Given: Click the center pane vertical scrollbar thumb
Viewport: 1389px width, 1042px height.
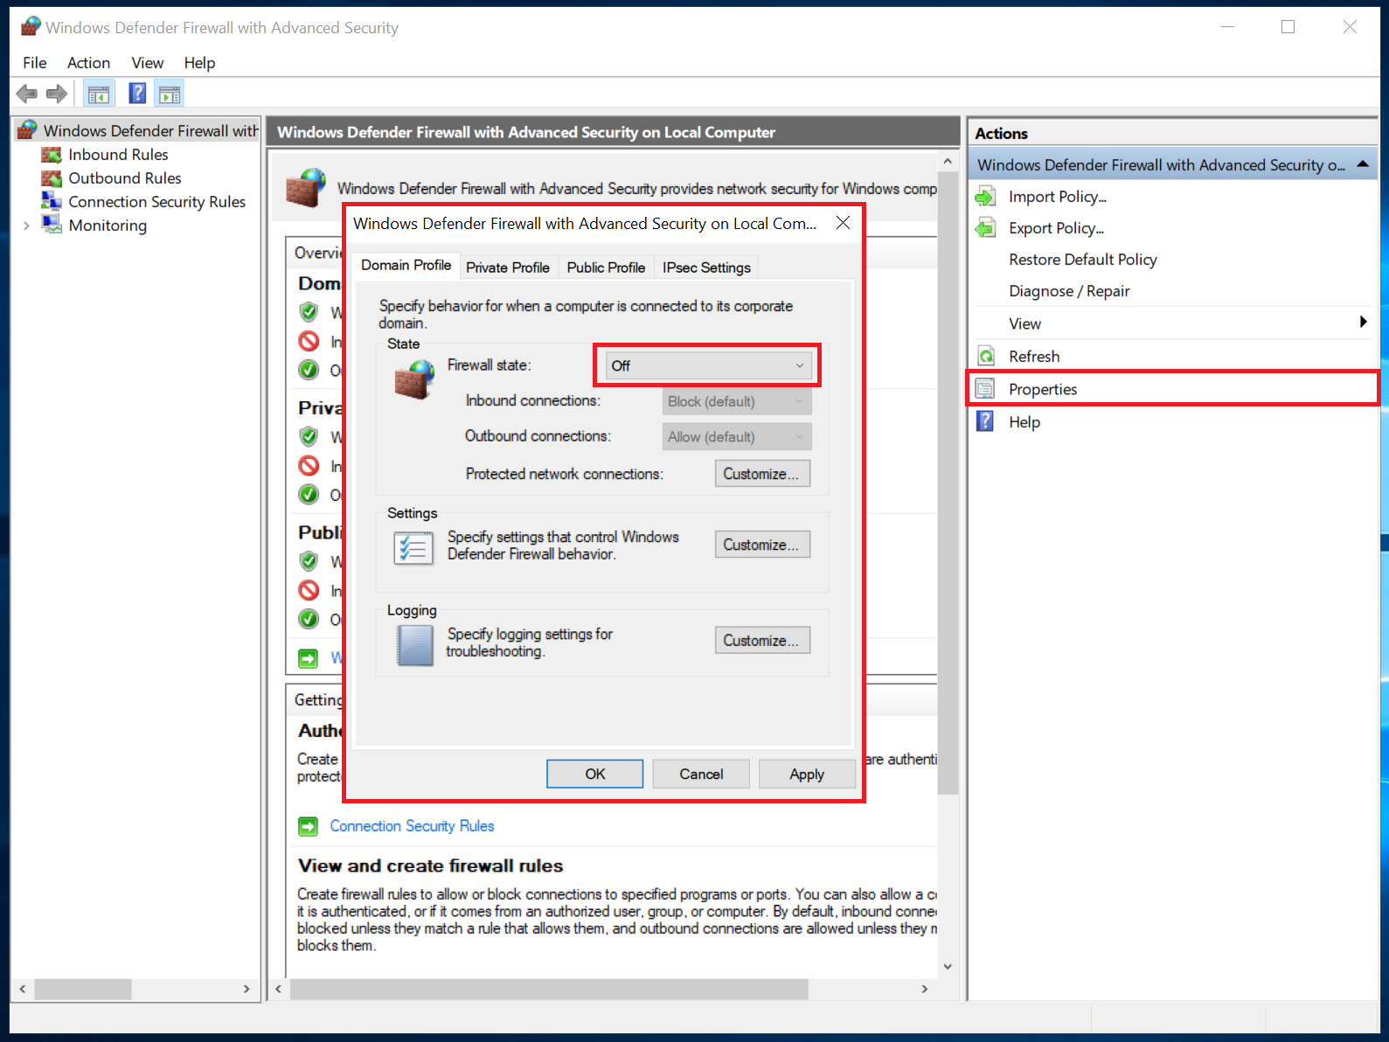Looking at the screenshot, I should (948, 483).
